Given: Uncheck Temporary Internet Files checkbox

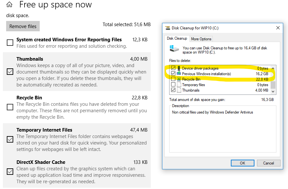Looking at the screenshot, I should [x=10, y=139].
